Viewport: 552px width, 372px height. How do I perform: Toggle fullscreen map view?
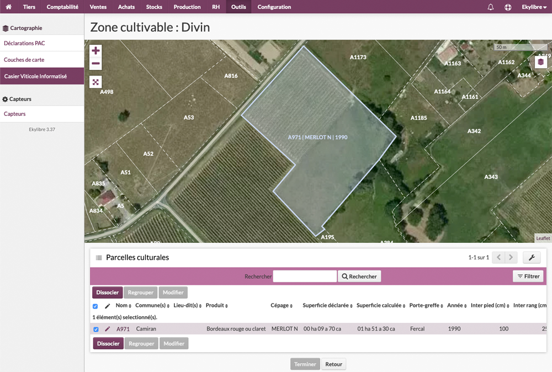95,82
